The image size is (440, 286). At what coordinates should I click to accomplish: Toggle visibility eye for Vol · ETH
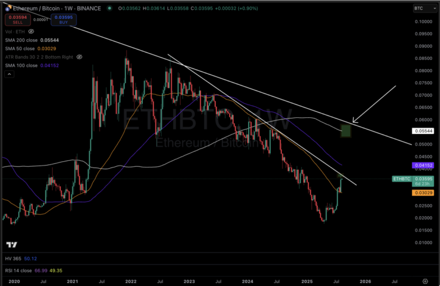[31, 31]
